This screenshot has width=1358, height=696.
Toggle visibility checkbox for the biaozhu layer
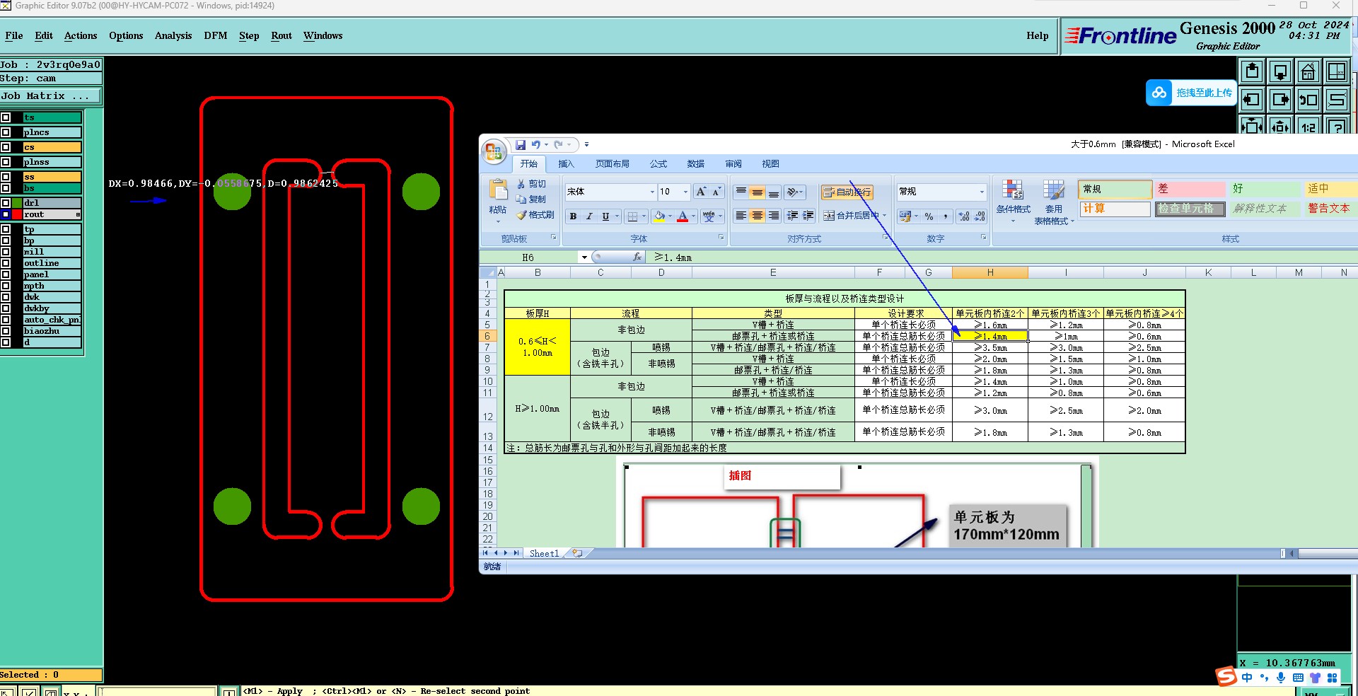[x=6, y=331]
